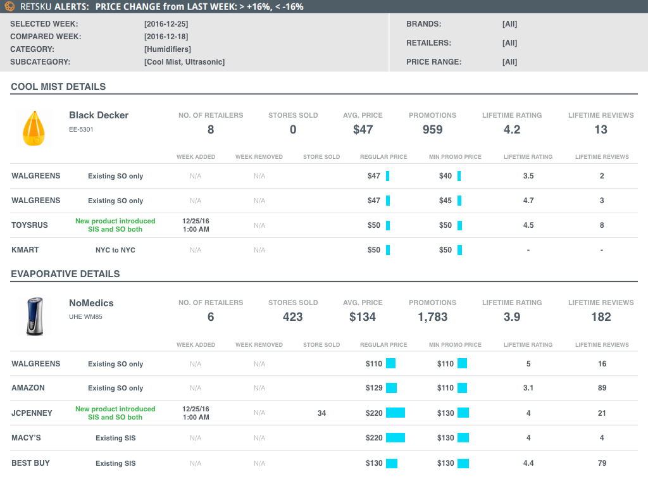Click the 4.7 lifetime rating

pos(528,201)
